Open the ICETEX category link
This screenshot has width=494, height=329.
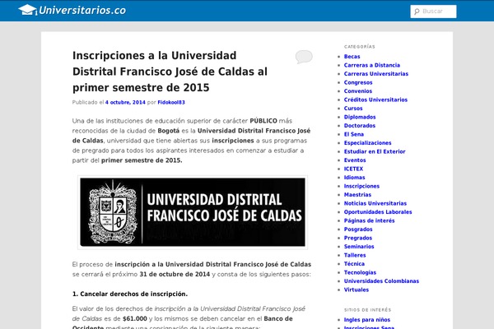tap(353, 168)
